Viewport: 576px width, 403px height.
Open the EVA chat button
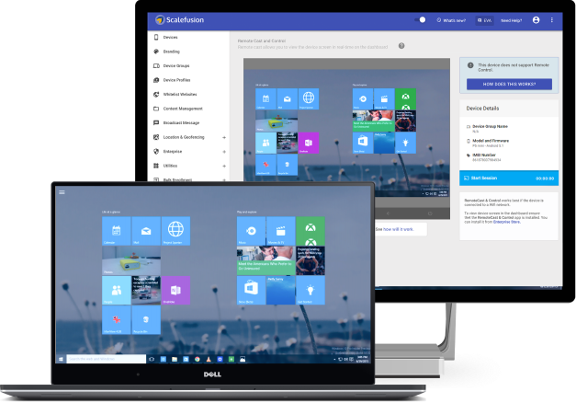pyautogui.click(x=484, y=20)
